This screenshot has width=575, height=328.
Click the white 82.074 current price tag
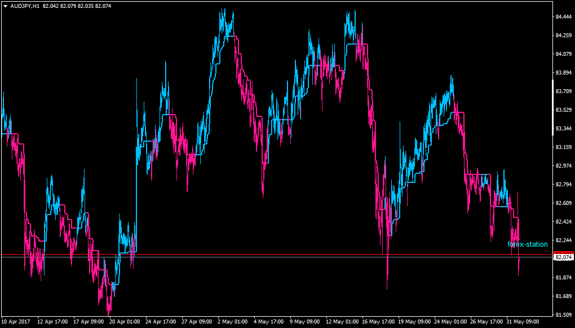[x=564, y=258]
